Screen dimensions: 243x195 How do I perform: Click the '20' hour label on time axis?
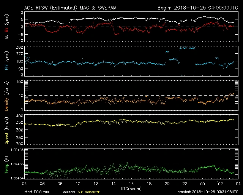point(167,184)
